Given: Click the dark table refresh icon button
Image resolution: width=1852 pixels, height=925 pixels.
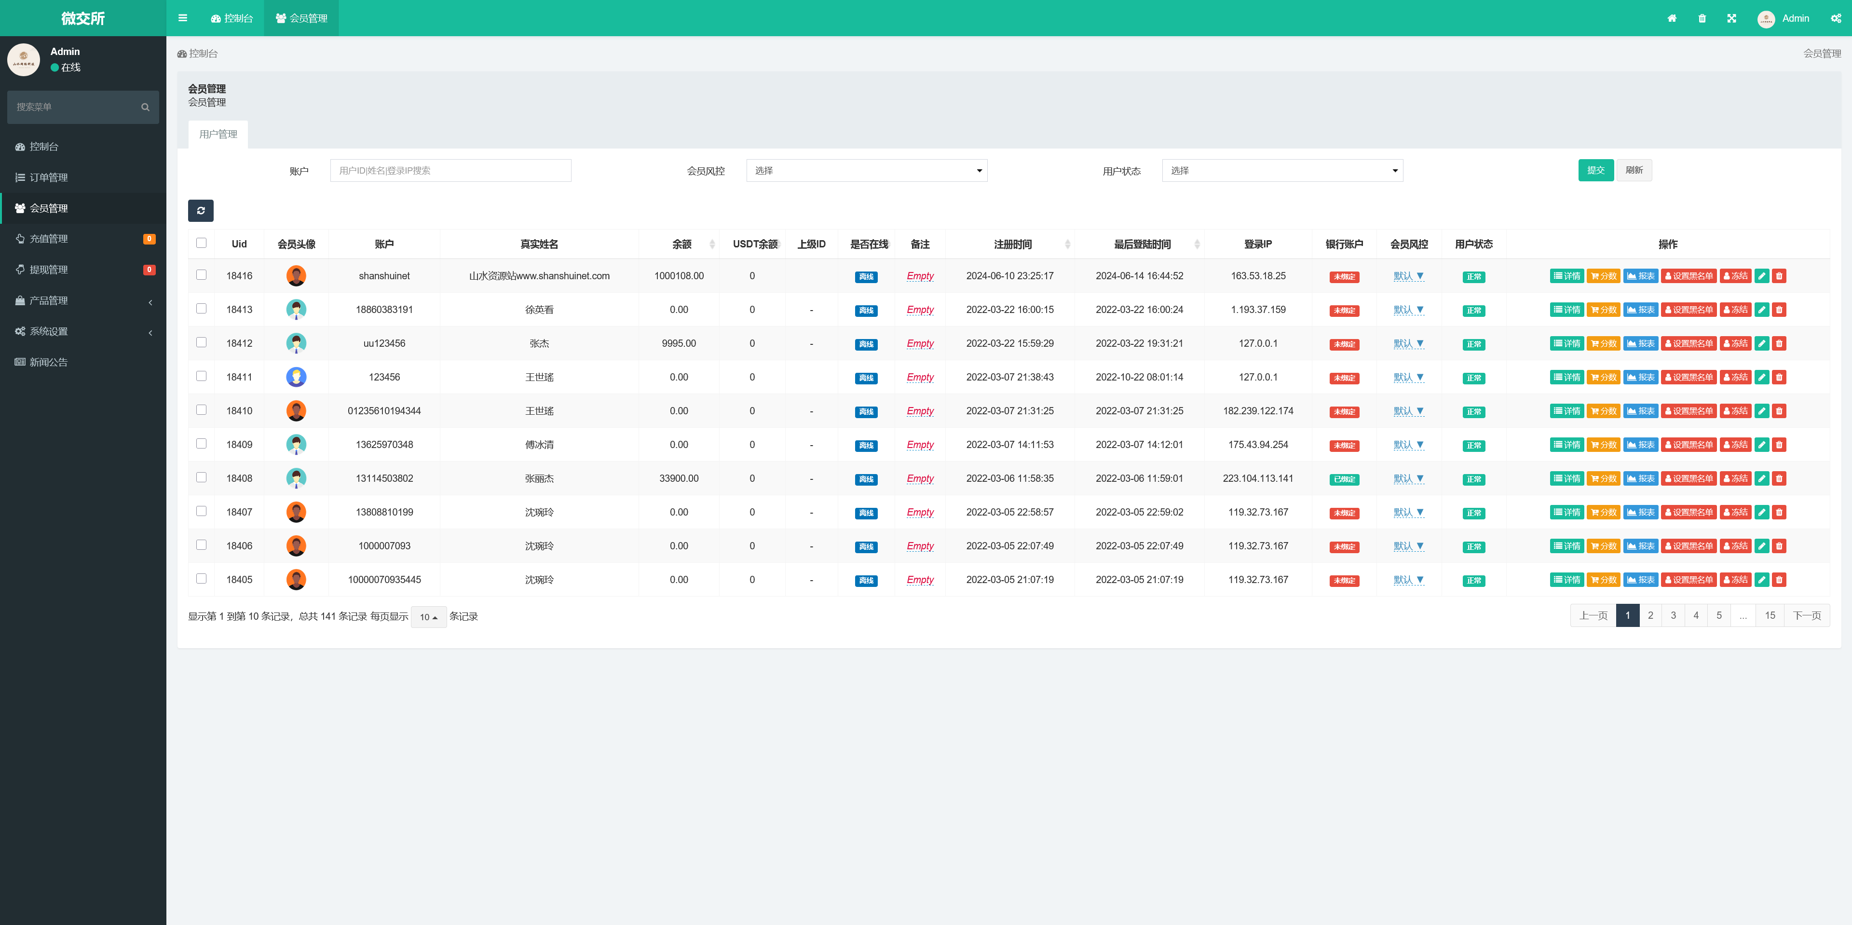Looking at the screenshot, I should 201,210.
